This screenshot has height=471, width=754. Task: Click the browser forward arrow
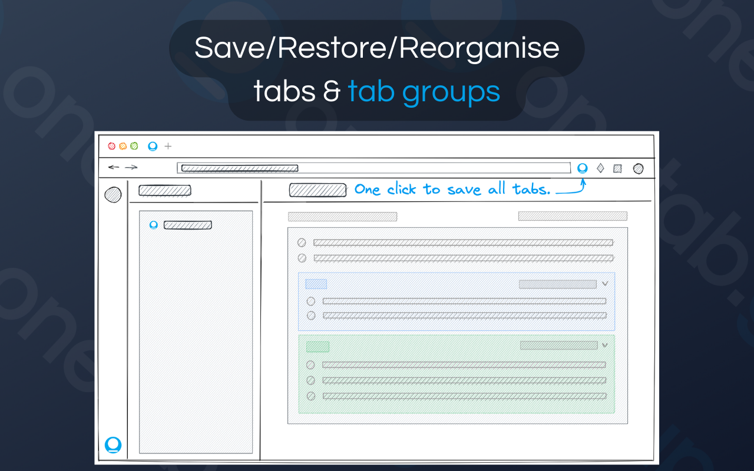point(131,167)
